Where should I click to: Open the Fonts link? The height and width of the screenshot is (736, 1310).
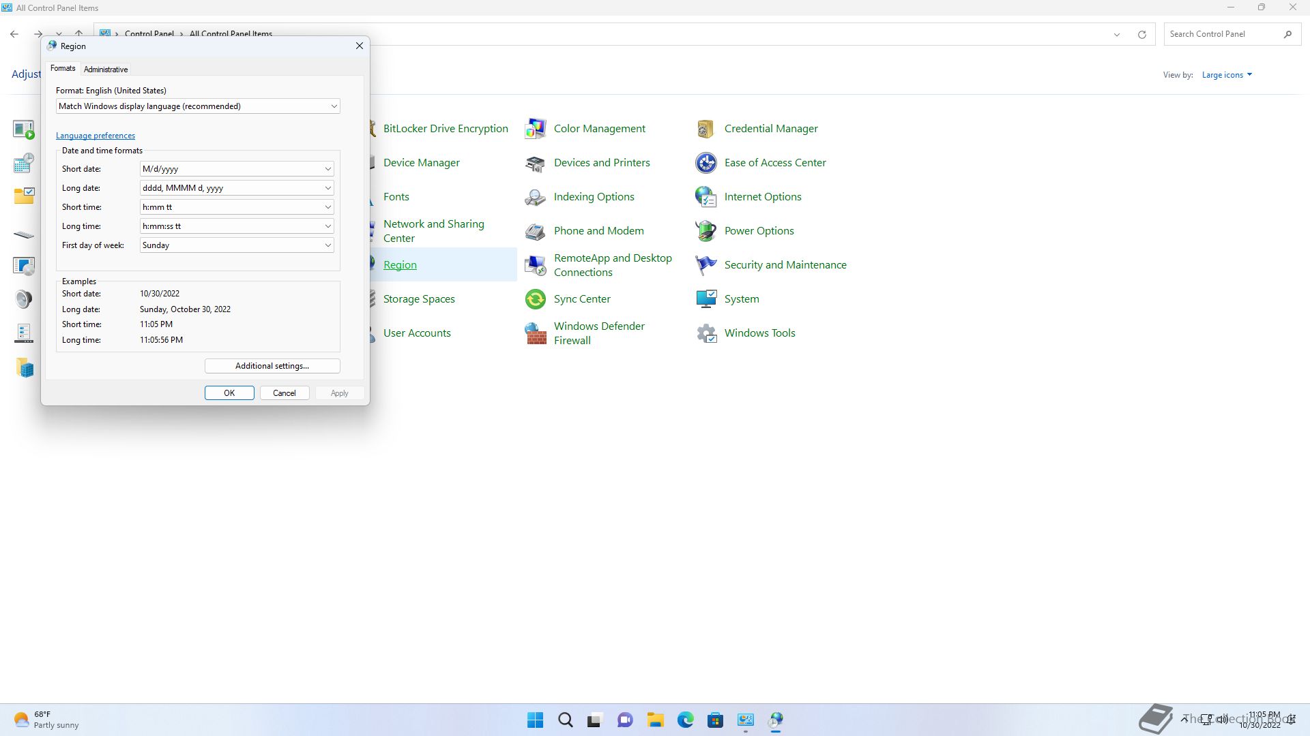[x=396, y=197]
